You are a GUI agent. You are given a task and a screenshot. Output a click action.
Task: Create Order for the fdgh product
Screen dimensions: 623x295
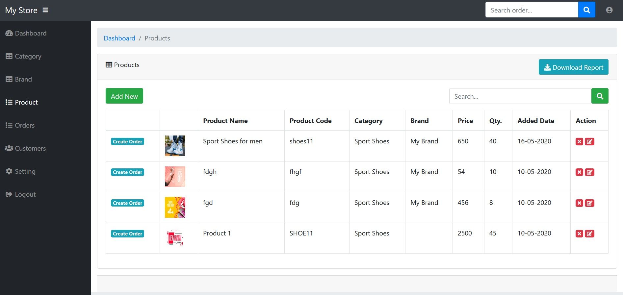(127, 172)
